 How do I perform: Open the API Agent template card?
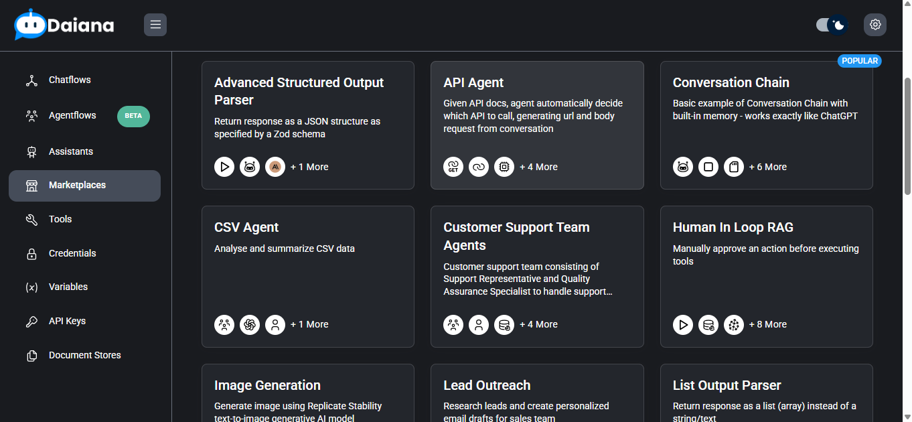(537, 125)
